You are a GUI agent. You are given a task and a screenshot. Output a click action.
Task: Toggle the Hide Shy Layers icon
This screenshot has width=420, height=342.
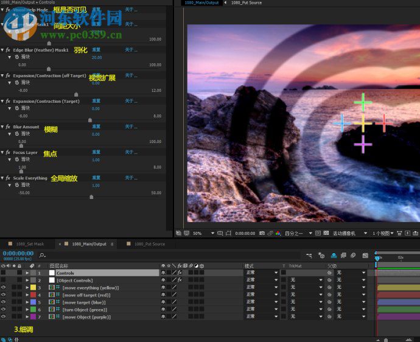(x=334, y=256)
